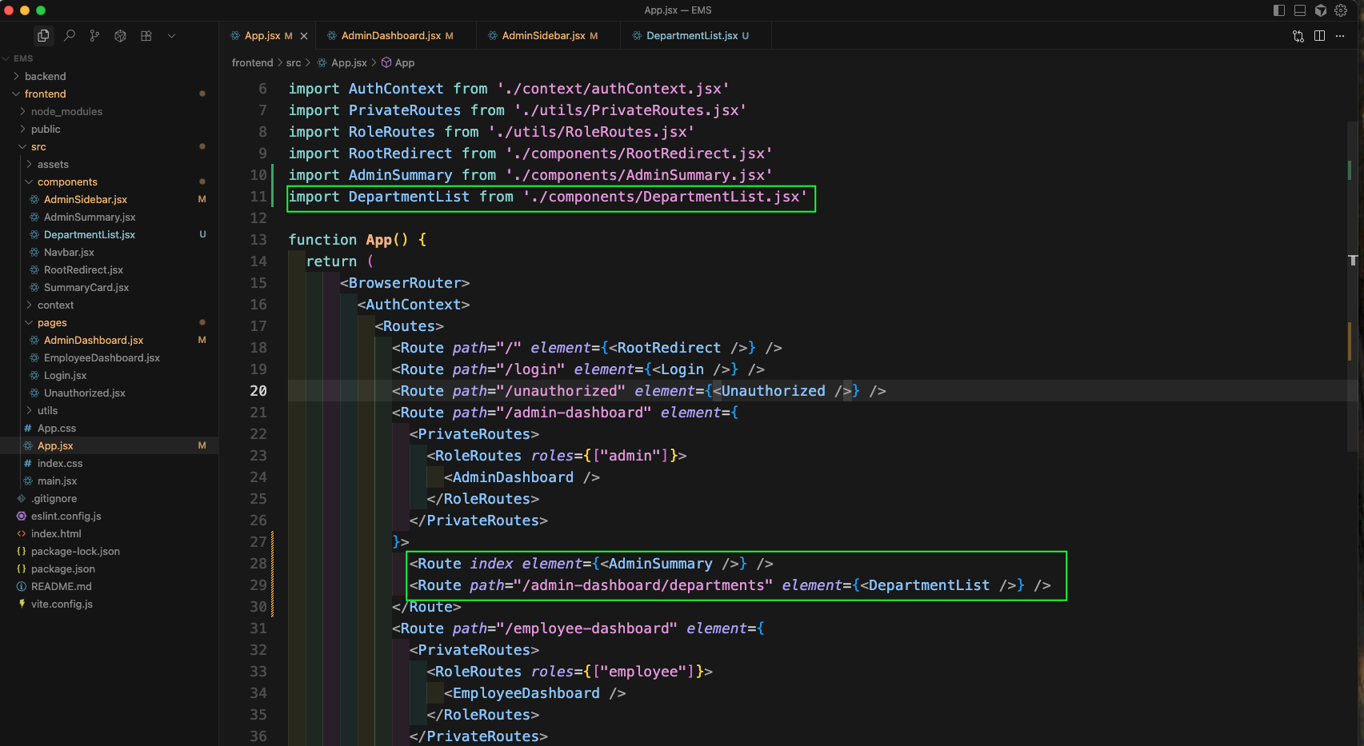
Task: Open AdminSummary.jsx in the explorer
Action: (x=109, y=217)
